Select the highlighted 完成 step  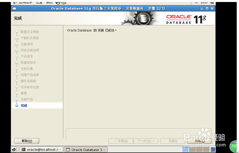point(37,105)
